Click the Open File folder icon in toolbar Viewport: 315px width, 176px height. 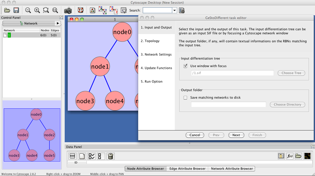(x=7, y=10)
